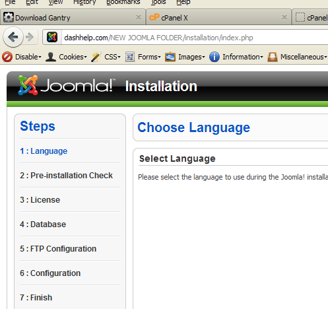
Task: Close the cPanel X tab
Action: click(x=284, y=17)
